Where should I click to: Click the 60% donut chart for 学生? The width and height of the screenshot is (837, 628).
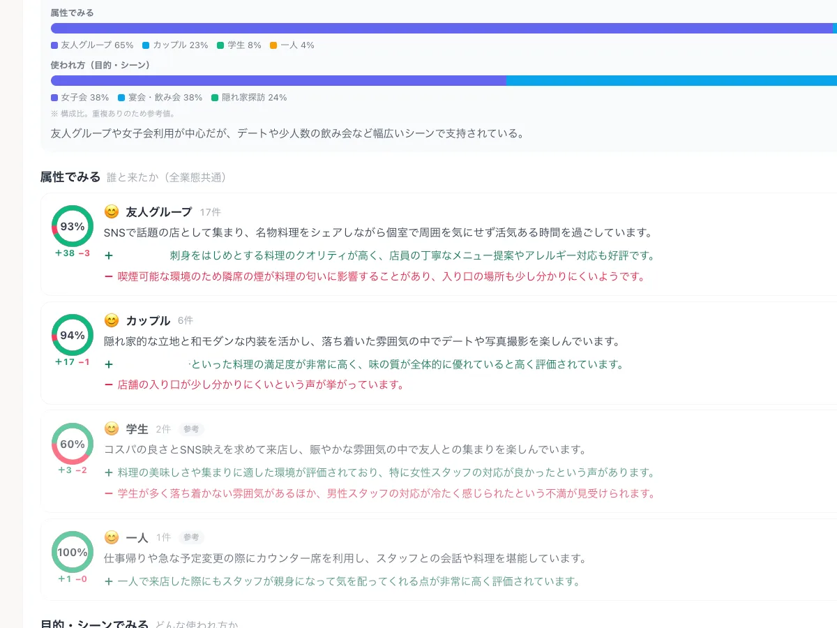73,444
